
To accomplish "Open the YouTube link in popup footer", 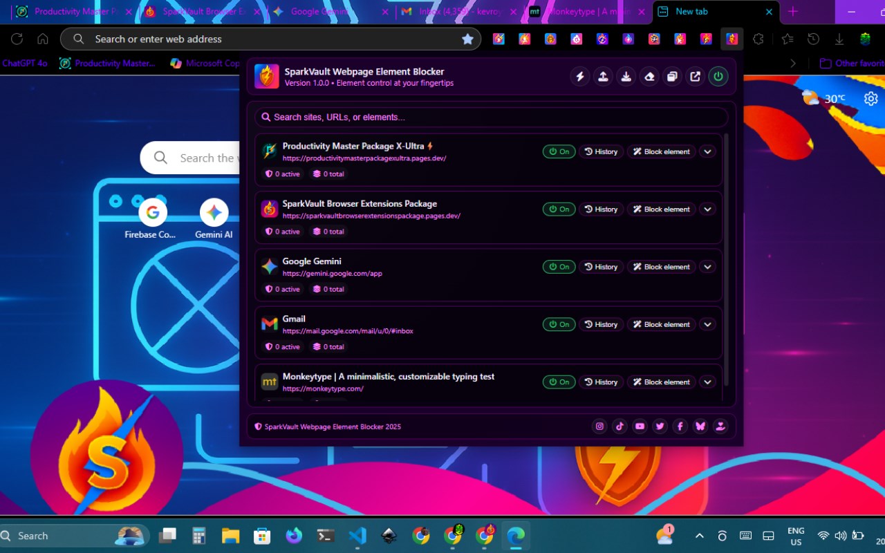I will [x=640, y=427].
